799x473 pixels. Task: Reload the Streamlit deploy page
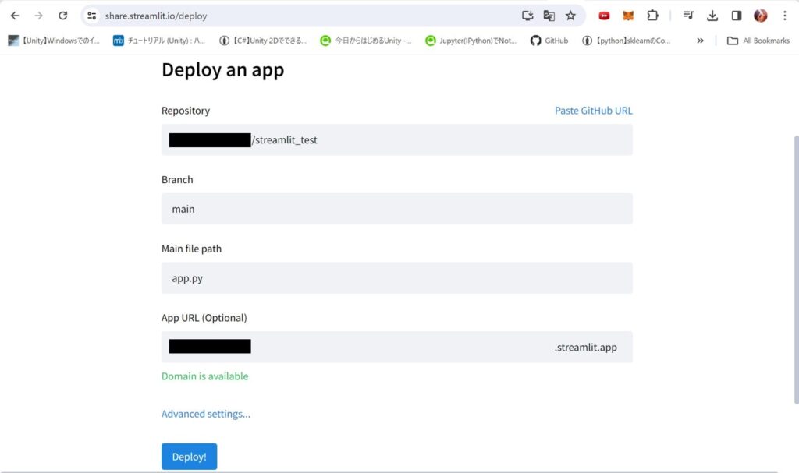pyautogui.click(x=63, y=16)
